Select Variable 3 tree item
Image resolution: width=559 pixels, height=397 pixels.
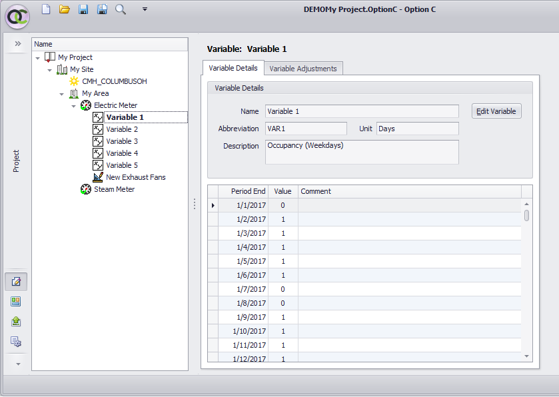click(122, 141)
